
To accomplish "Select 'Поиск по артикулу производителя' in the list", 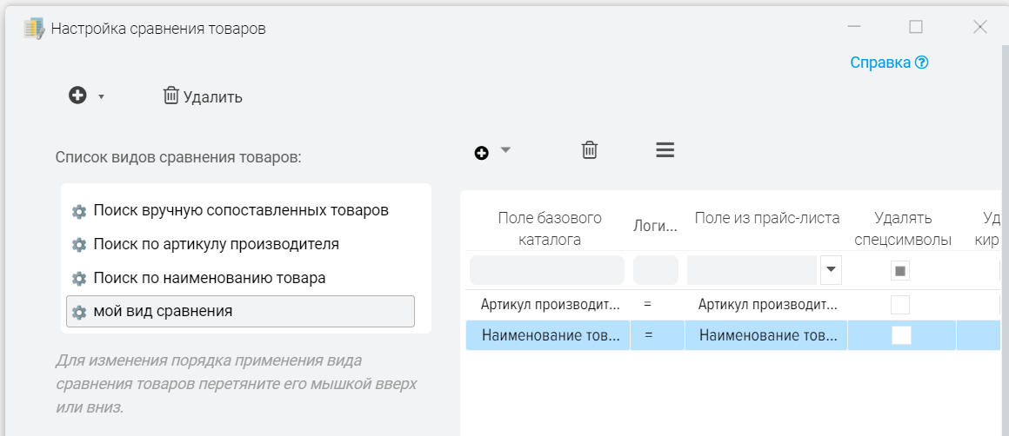I will pyautogui.click(x=216, y=245).
